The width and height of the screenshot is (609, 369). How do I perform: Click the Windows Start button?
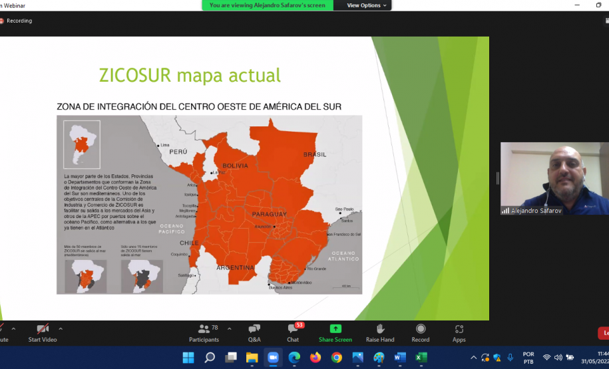pos(188,358)
